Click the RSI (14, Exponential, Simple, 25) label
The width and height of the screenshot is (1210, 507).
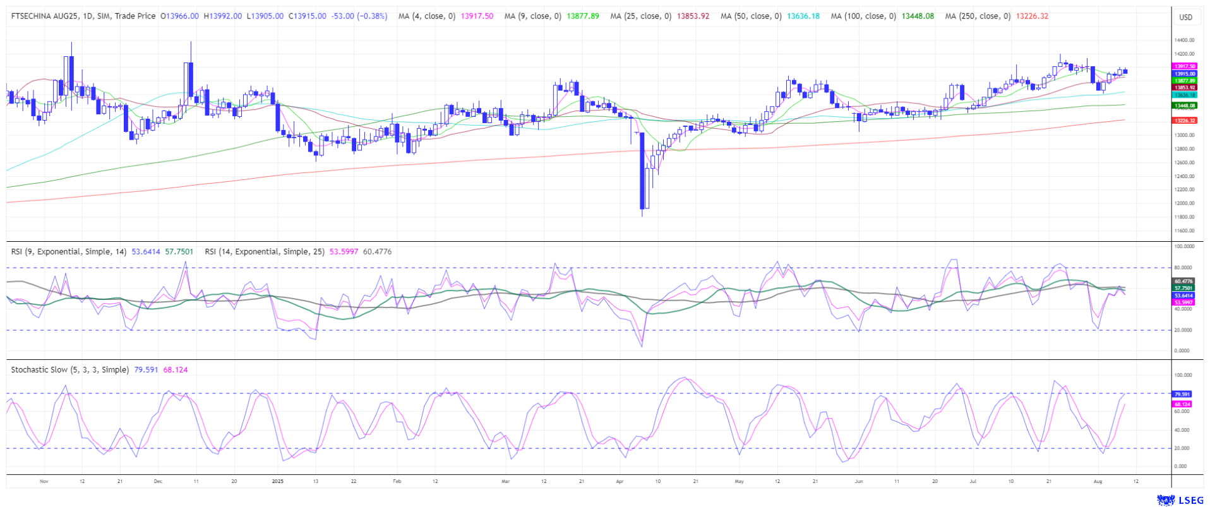click(264, 252)
